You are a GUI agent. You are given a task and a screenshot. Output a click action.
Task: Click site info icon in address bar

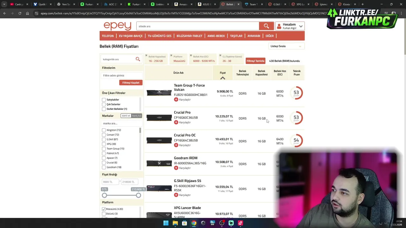click(36, 13)
